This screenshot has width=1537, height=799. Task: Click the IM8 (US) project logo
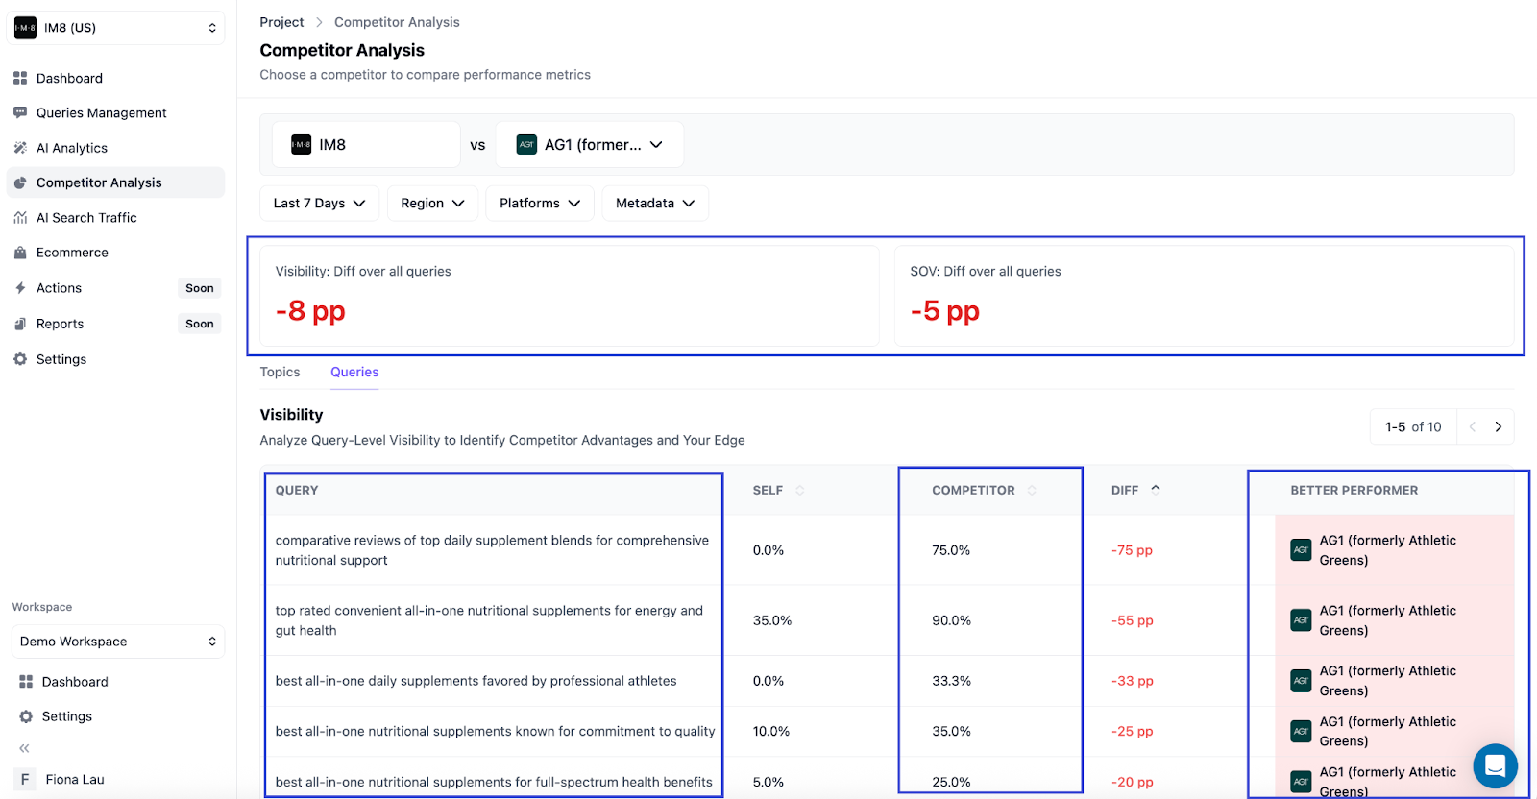[x=25, y=28]
